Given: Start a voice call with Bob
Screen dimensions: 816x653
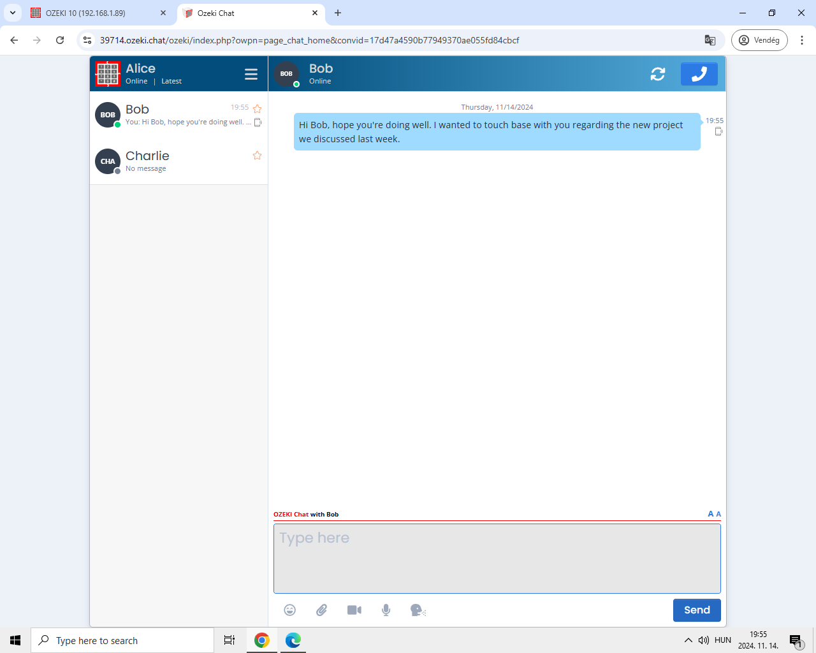Looking at the screenshot, I should (699, 74).
